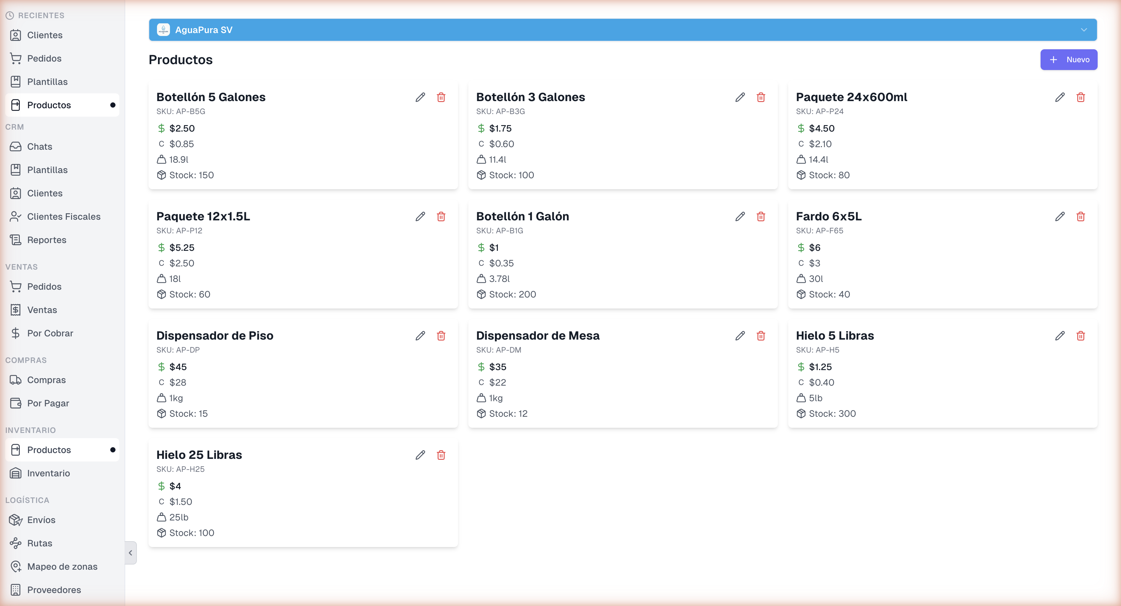Collapse the sidebar with the arrow handle
This screenshot has height=606, width=1121.
point(130,553)
